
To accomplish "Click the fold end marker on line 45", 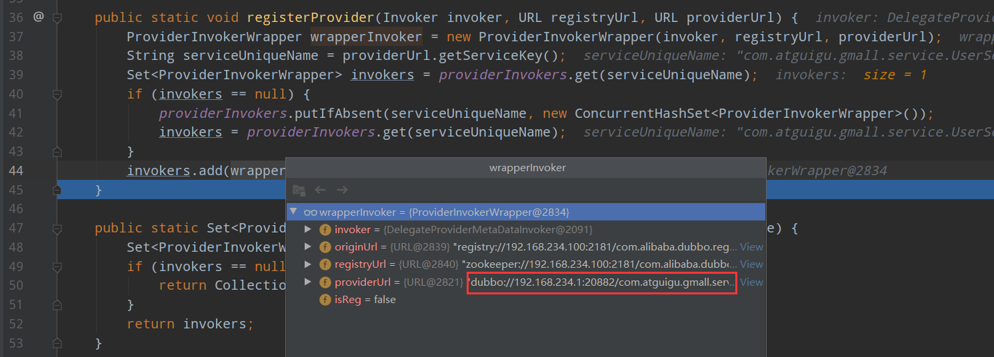I will point(57,190).
